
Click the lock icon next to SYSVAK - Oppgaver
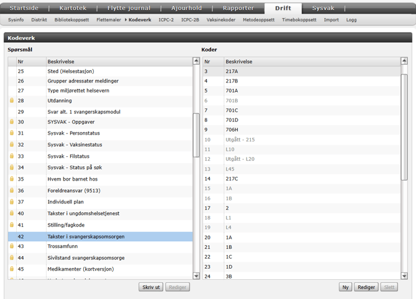point(12,122)
